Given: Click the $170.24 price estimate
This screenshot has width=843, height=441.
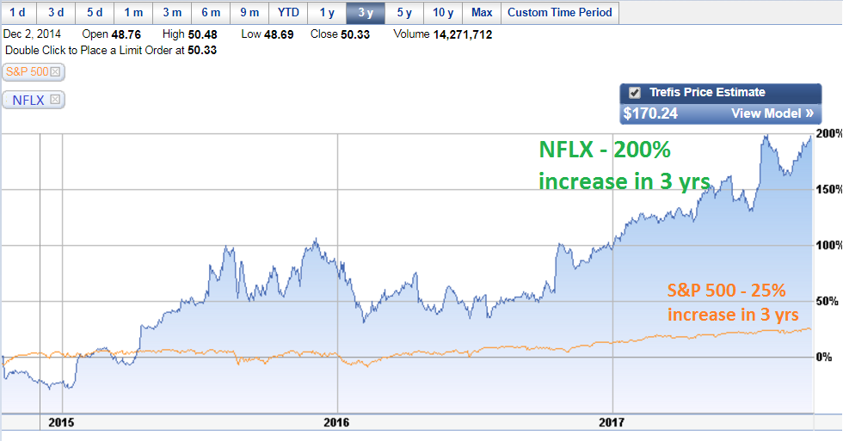Looking at the screenshot, I should point(650,113).
